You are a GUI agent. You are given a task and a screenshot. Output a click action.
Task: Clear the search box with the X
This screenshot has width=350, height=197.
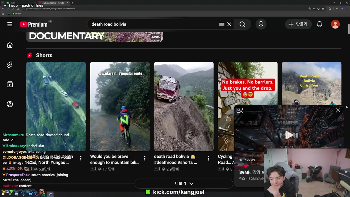coord(229,24)
